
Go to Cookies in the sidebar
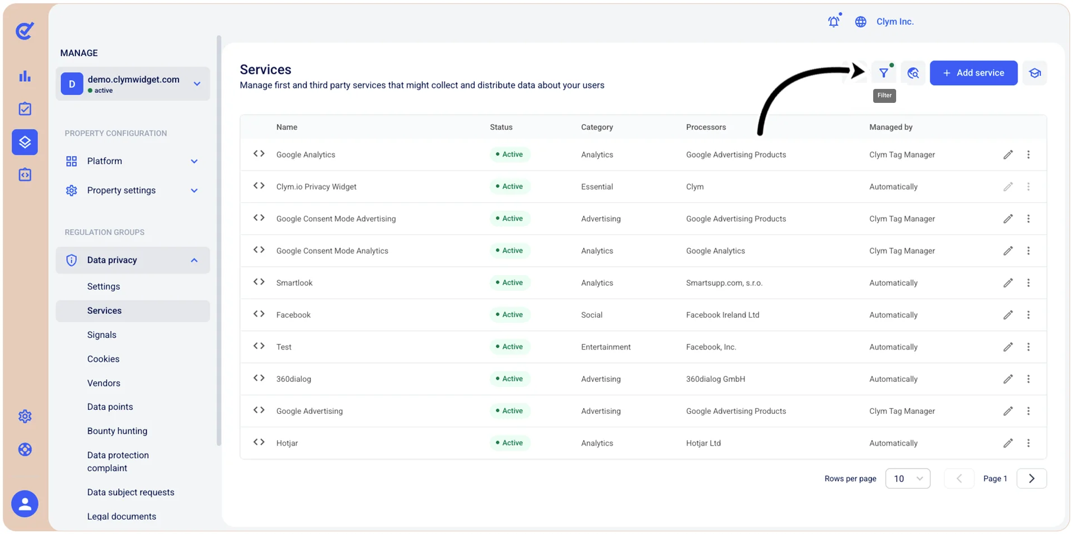point(104,359)
